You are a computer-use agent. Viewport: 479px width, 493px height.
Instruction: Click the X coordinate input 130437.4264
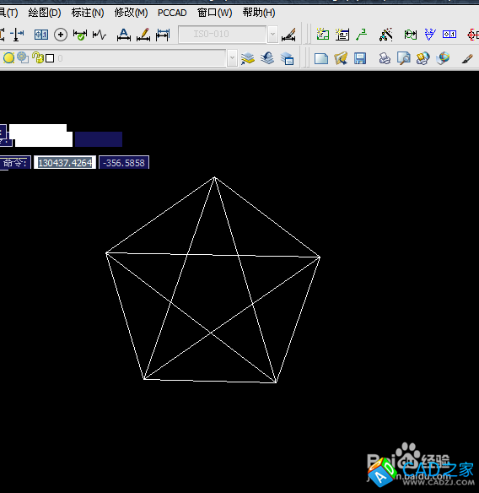(65, 163)
